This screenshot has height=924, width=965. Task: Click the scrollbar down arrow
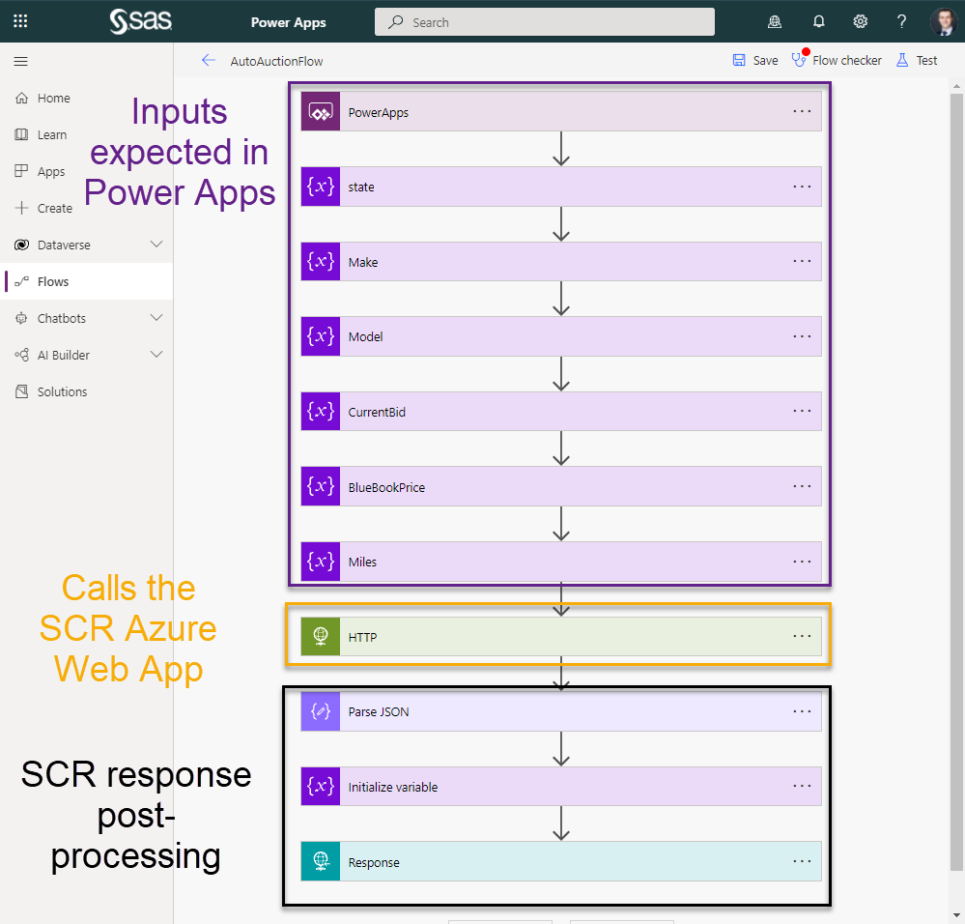coord(956,914)
